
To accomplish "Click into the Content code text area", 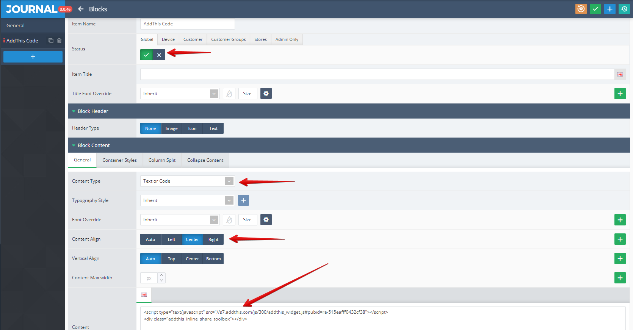I will point(383,318).
